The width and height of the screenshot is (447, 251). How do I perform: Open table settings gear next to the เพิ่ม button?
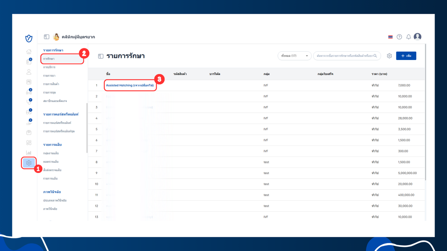389,56
